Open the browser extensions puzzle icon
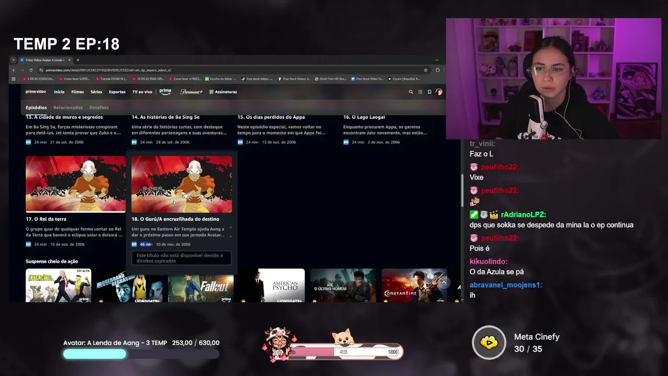668x376 pixels. (437, 70)
